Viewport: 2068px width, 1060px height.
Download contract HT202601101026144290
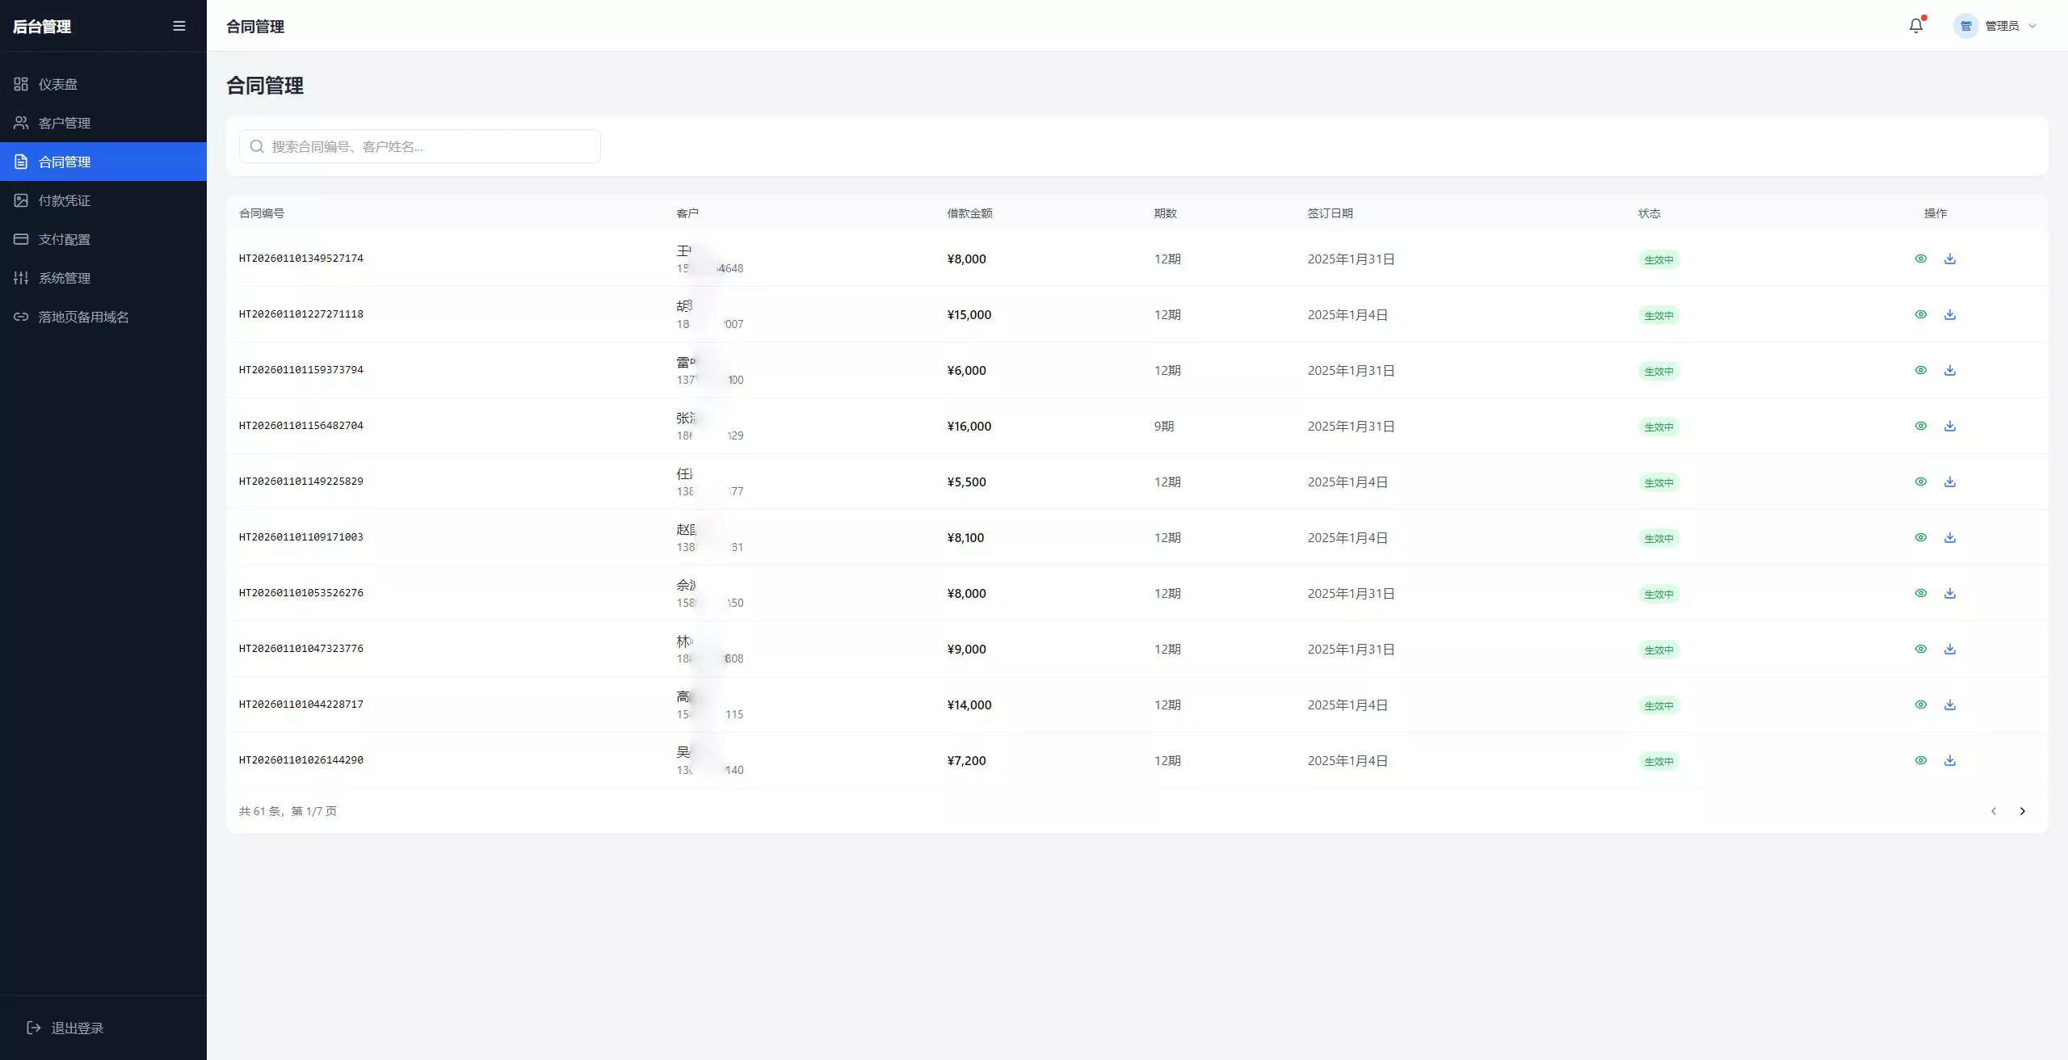(x=1949, y=760)
